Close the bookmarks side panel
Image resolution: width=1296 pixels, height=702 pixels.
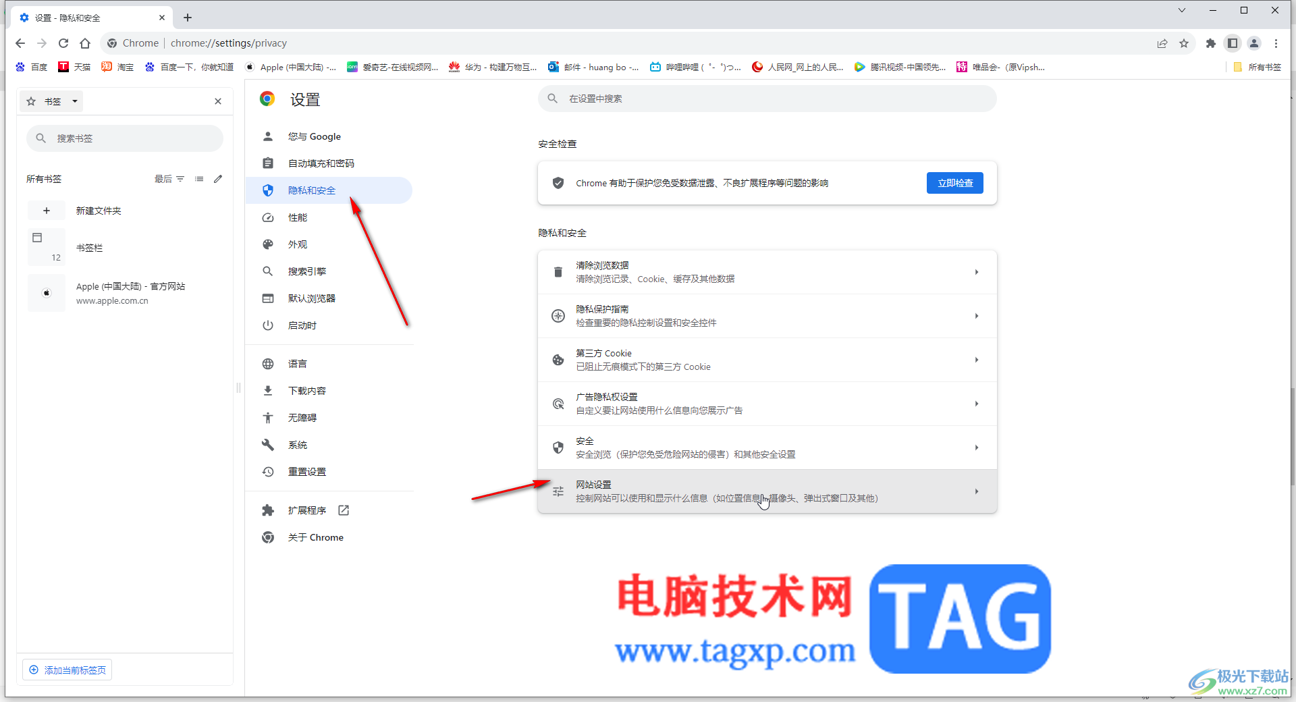(x=218, y=101)
